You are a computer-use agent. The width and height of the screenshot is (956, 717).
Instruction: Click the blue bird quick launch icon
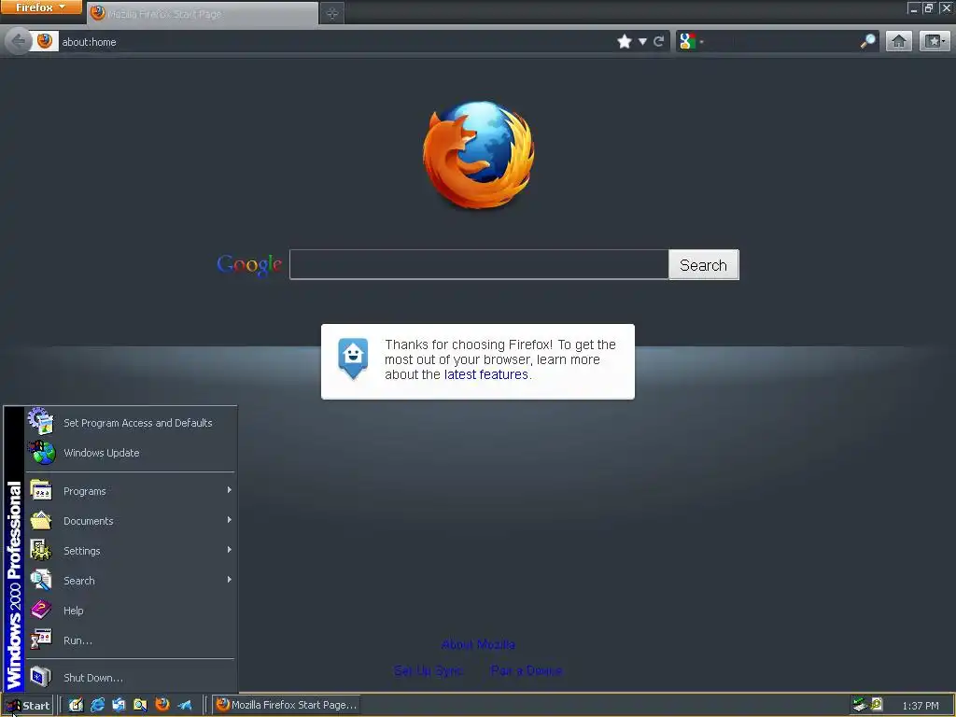185,705
